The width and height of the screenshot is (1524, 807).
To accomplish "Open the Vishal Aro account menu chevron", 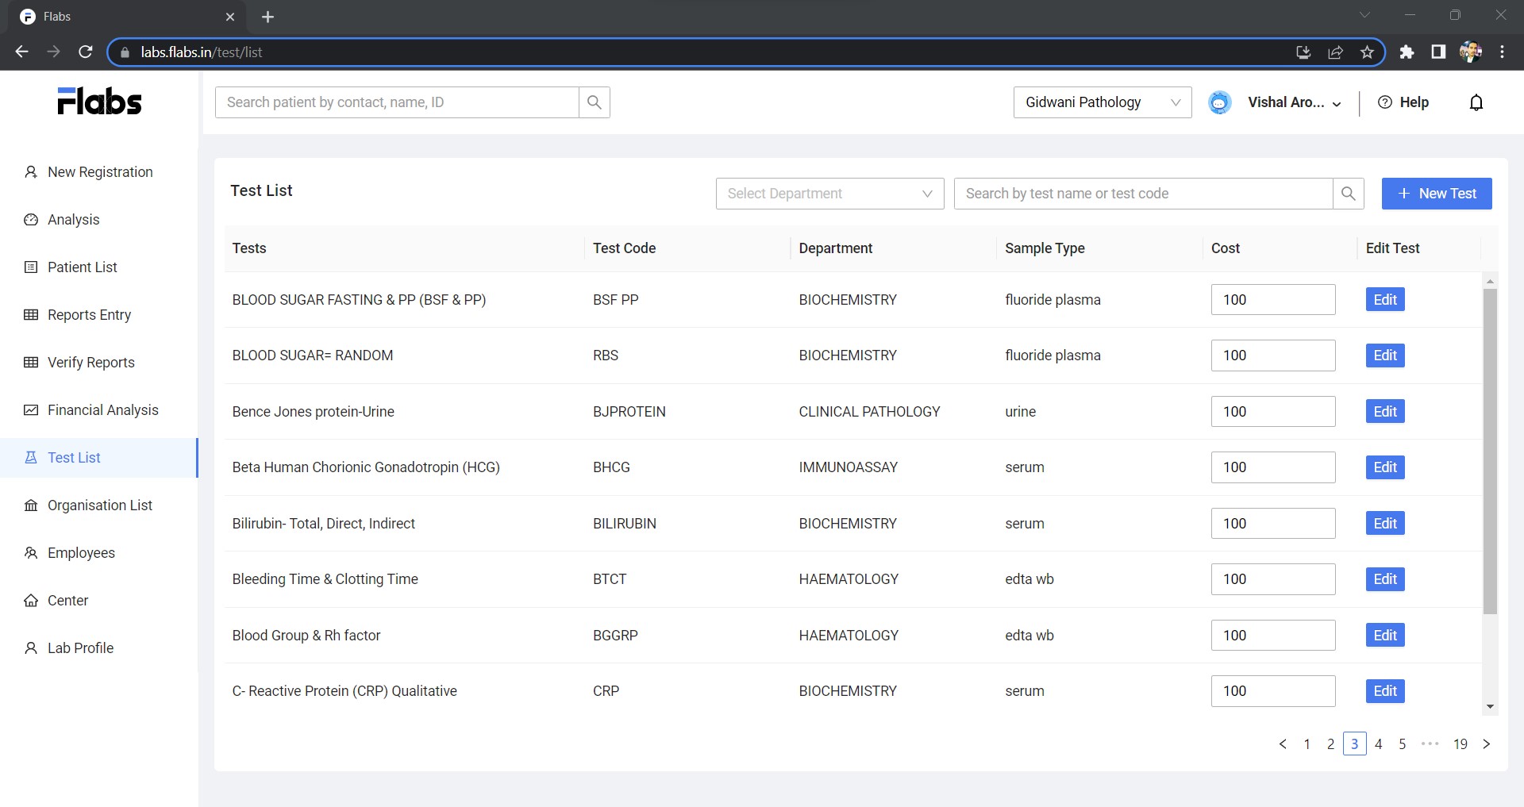I will pyautogui.click(x=1338, y=104).
